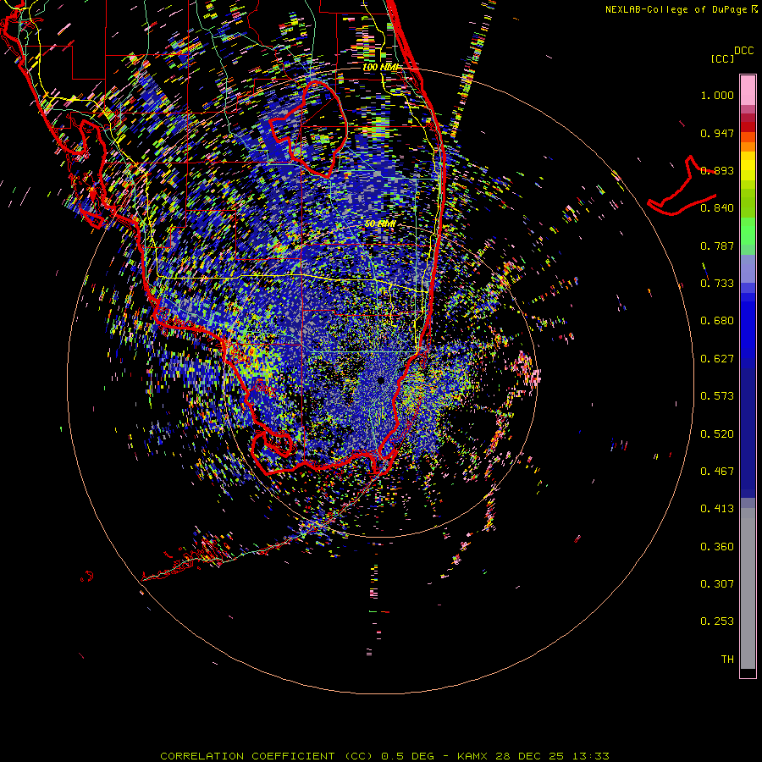
Task: Click the NEXLAB-College of DuPage label
Action: click(681, 9)
